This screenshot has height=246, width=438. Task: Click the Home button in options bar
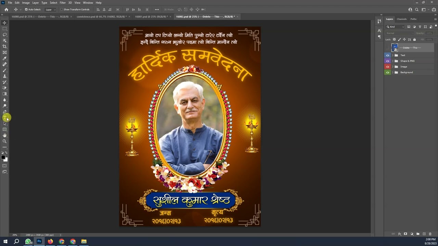pos(6,10)
